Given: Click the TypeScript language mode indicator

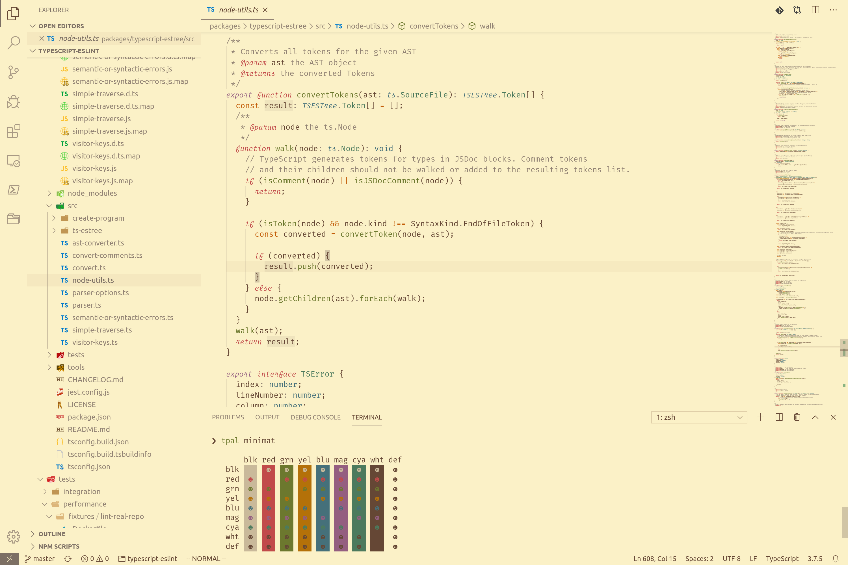Looking at the screenshot, I should (x=782, y=559).
